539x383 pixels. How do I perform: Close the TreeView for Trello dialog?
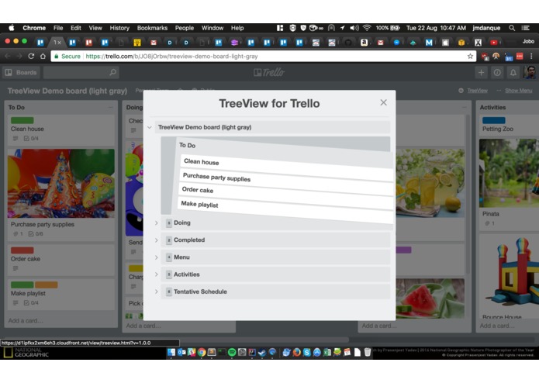coord(383,102)
